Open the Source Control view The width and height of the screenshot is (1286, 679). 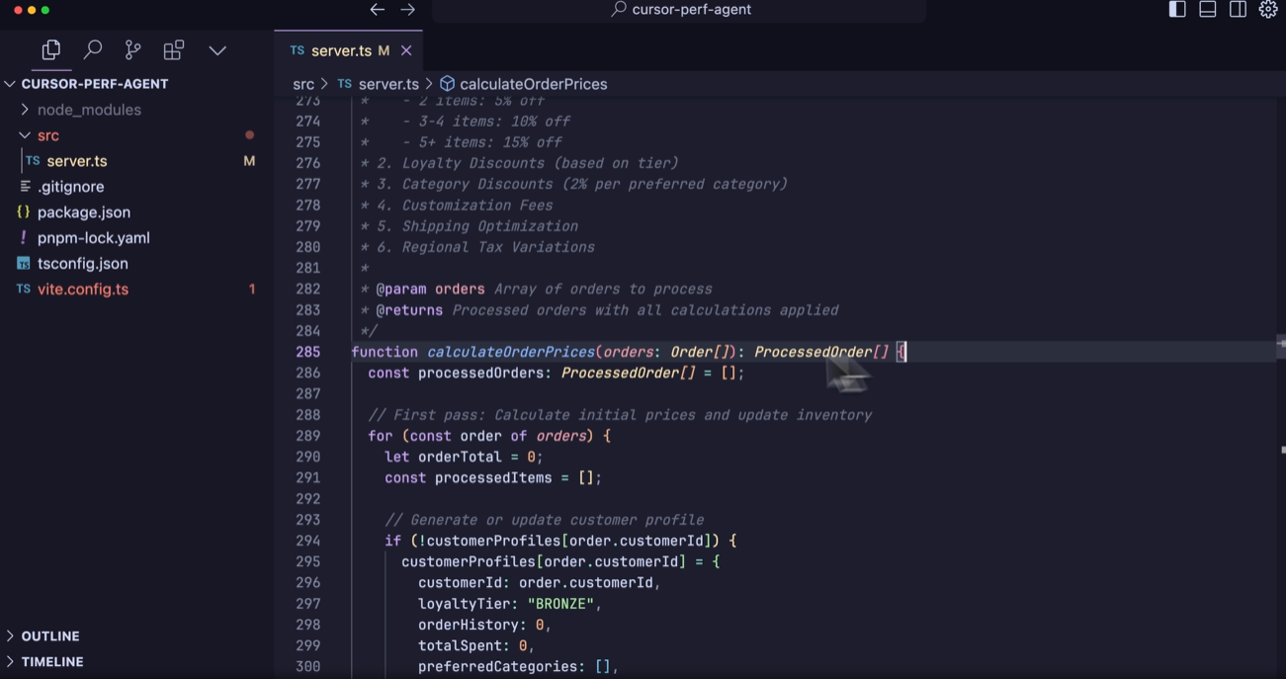[132, 49]
